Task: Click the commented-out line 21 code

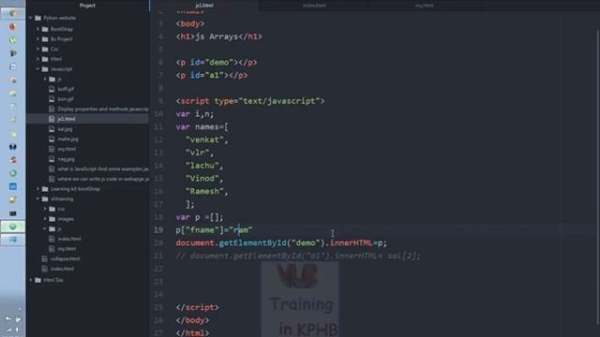Action: [298, 256]
